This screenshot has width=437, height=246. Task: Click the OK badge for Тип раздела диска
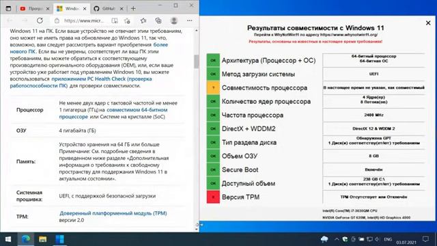[x=213, y=142]
